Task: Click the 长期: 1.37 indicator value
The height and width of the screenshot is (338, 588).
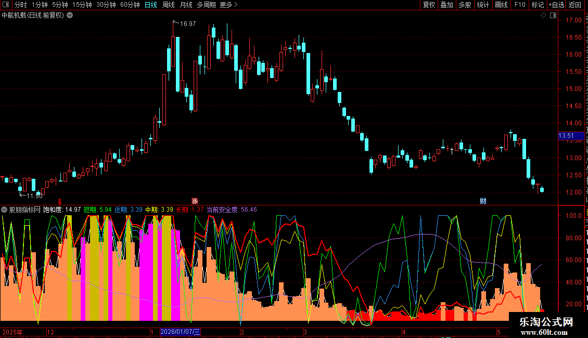Action: click(190, 210)
